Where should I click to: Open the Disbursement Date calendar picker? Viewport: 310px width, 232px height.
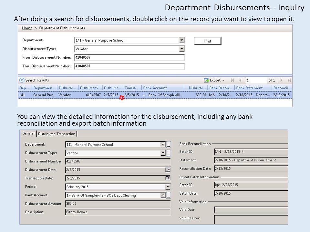tap(168, 170)
